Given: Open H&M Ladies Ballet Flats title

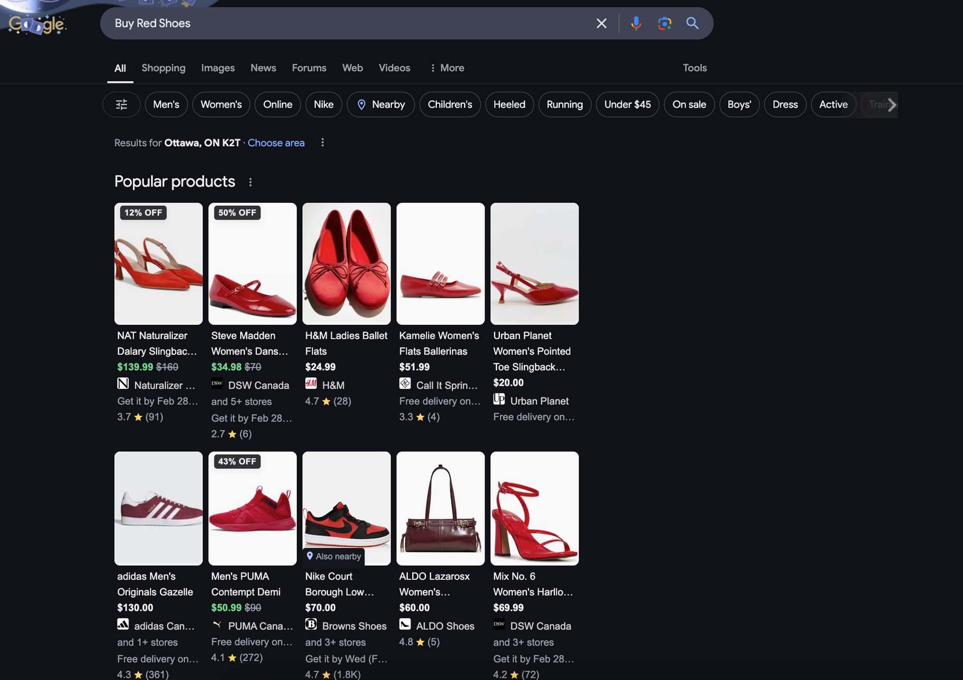Looking at the screenshot, I should [x=346, y=343].
